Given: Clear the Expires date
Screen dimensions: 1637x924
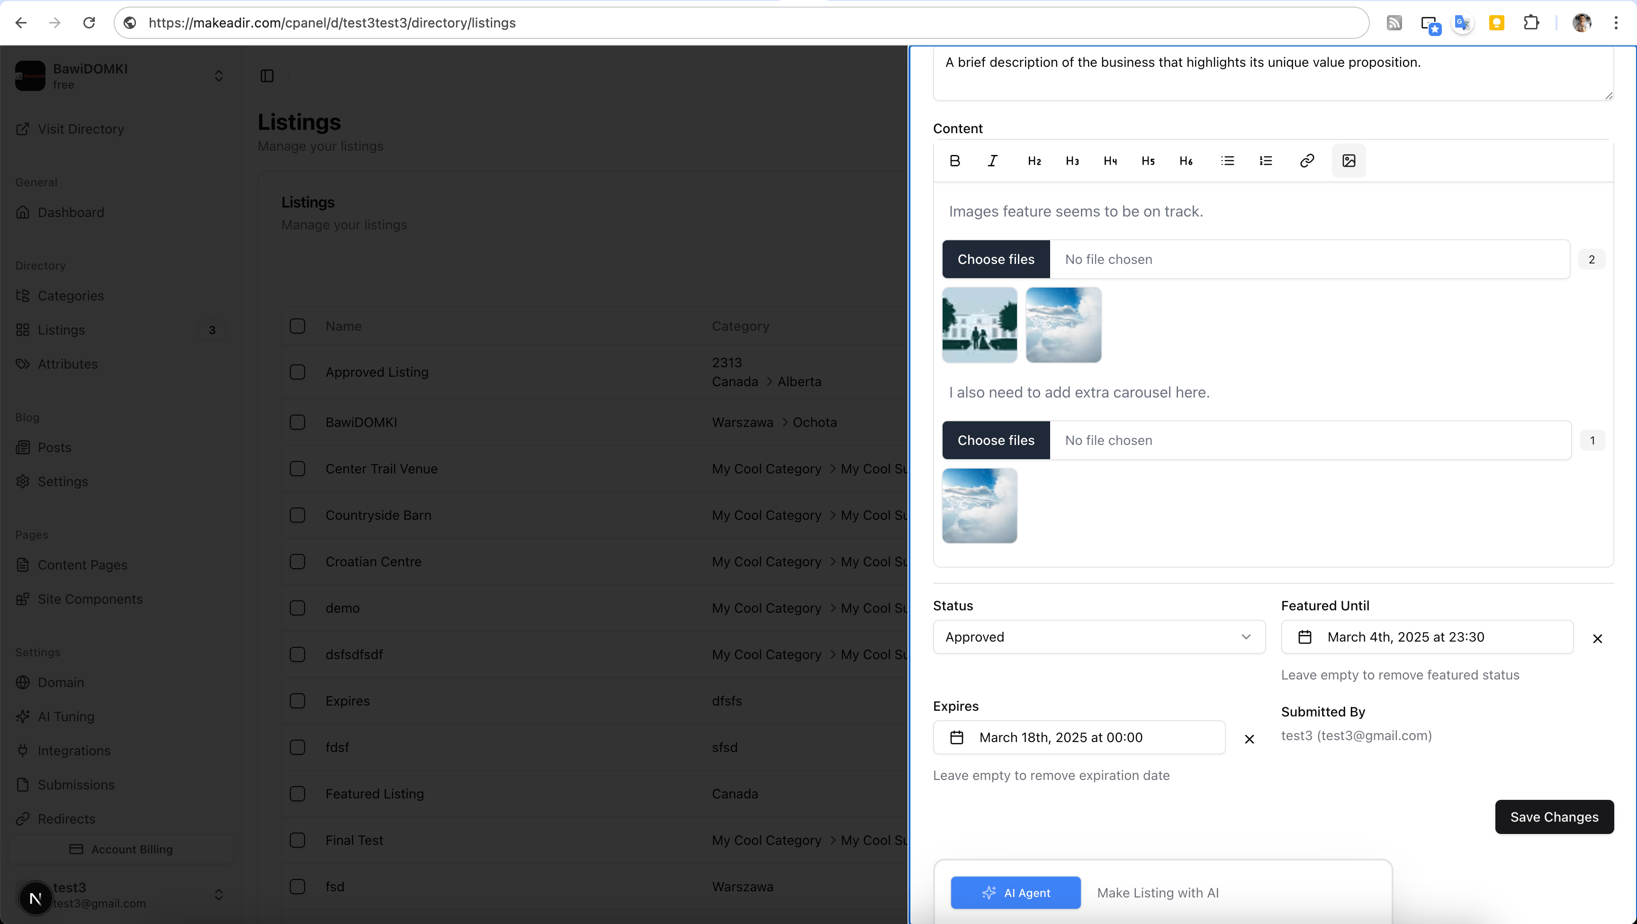Looking at the screenshot, I should click(x=1249, y=739).
